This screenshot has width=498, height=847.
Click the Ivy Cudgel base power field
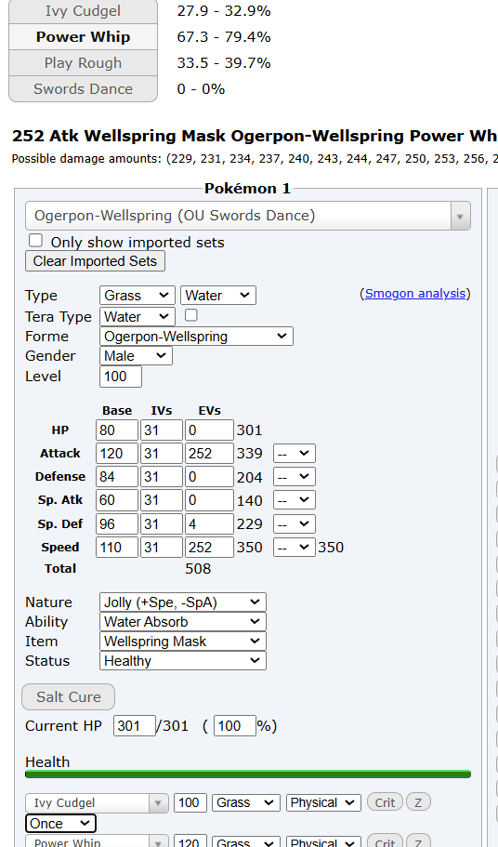tap(190, 802)
